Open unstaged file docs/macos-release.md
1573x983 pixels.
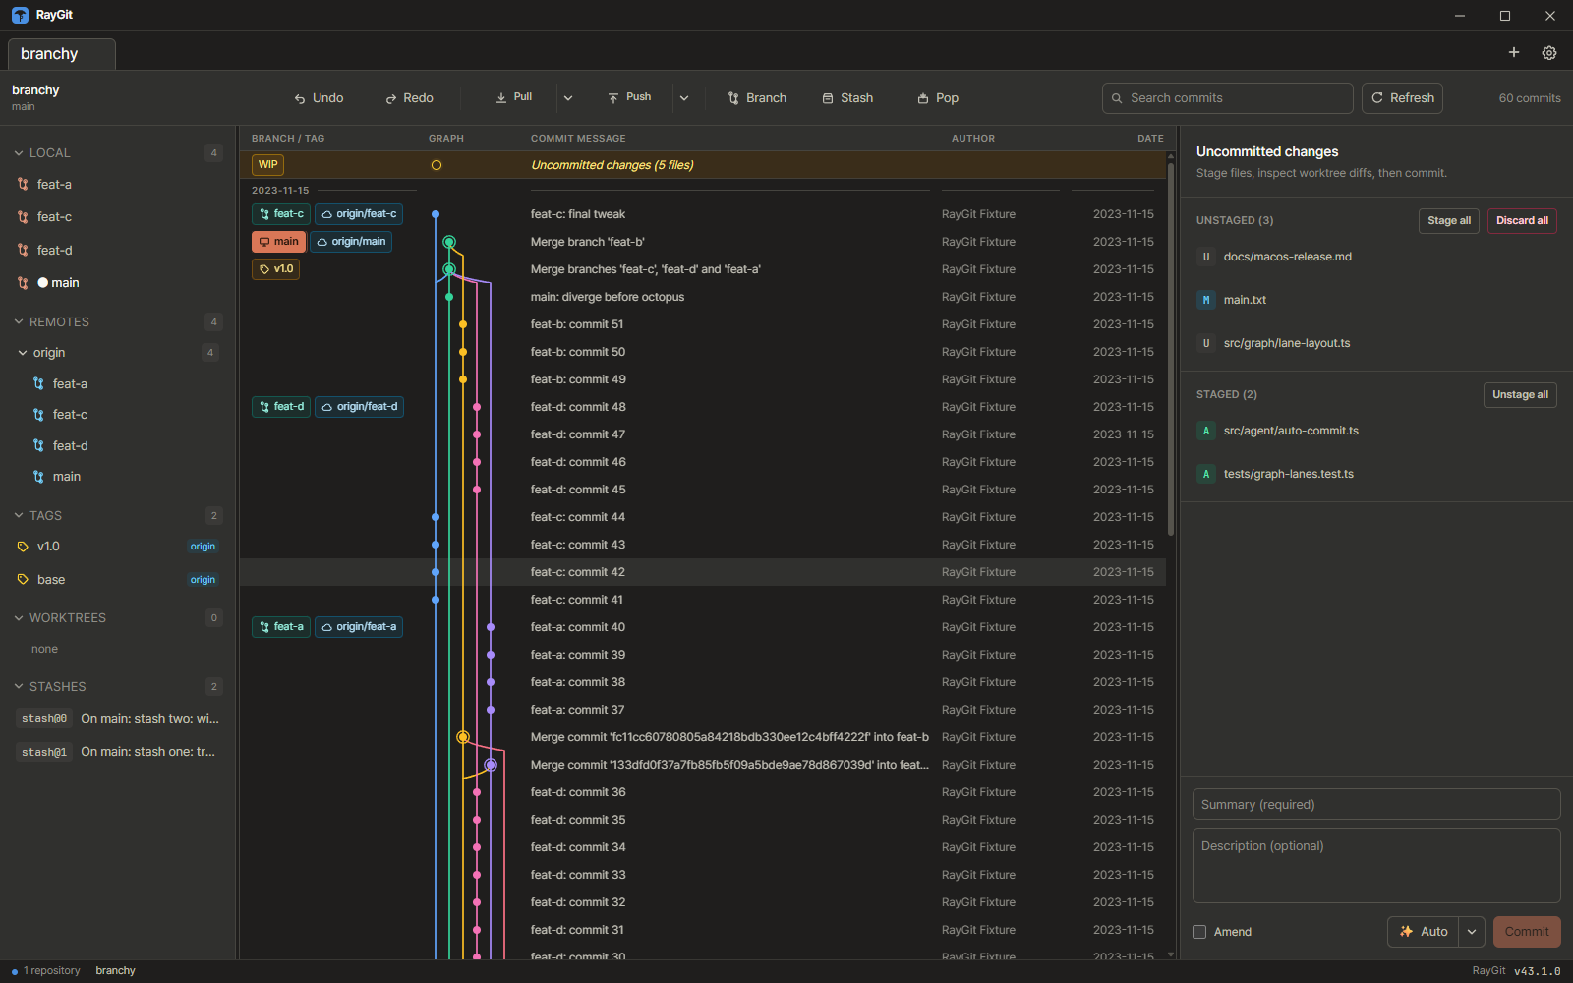[1376, 258]
